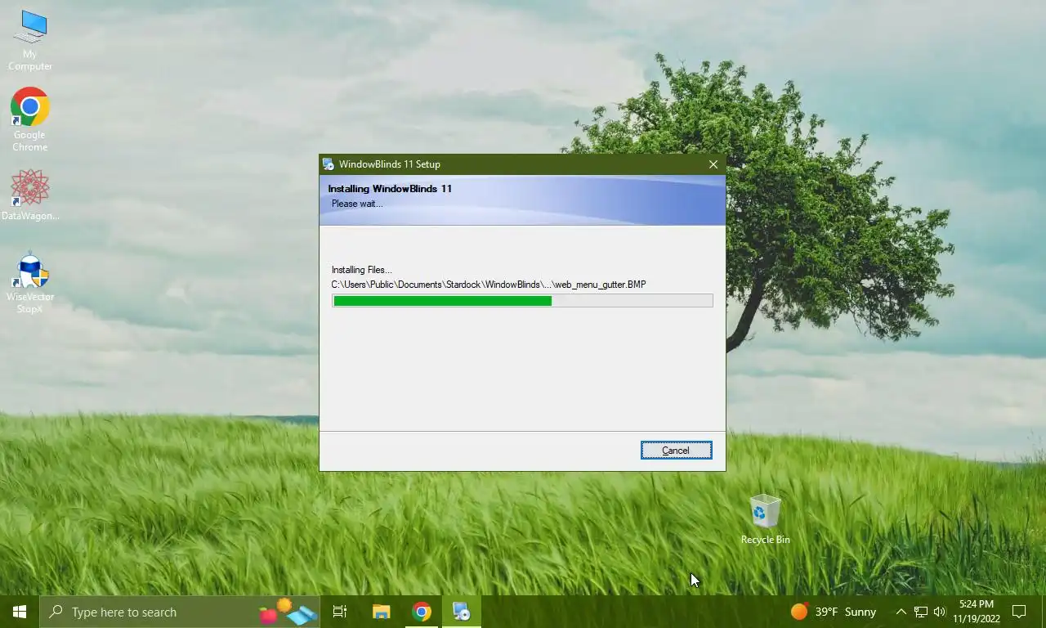Select the Google Chrome desktop shortcut
The height and width of the screenshot is (628, 1046).
click(x=30, y=119)
